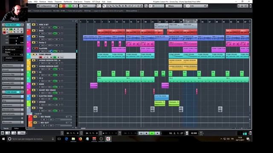Toggle solo on the FunFUNK track
The image size is (273, 153).
click(x=37, y=48)
